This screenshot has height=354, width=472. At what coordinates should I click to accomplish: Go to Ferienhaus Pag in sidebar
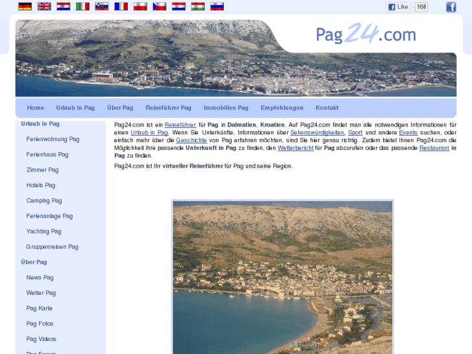click(47, 154)
